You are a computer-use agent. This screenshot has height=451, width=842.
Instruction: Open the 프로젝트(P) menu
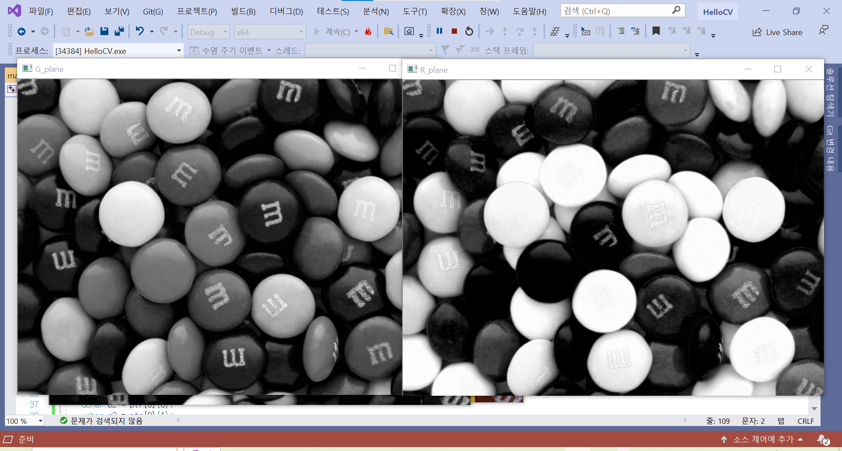197,11
